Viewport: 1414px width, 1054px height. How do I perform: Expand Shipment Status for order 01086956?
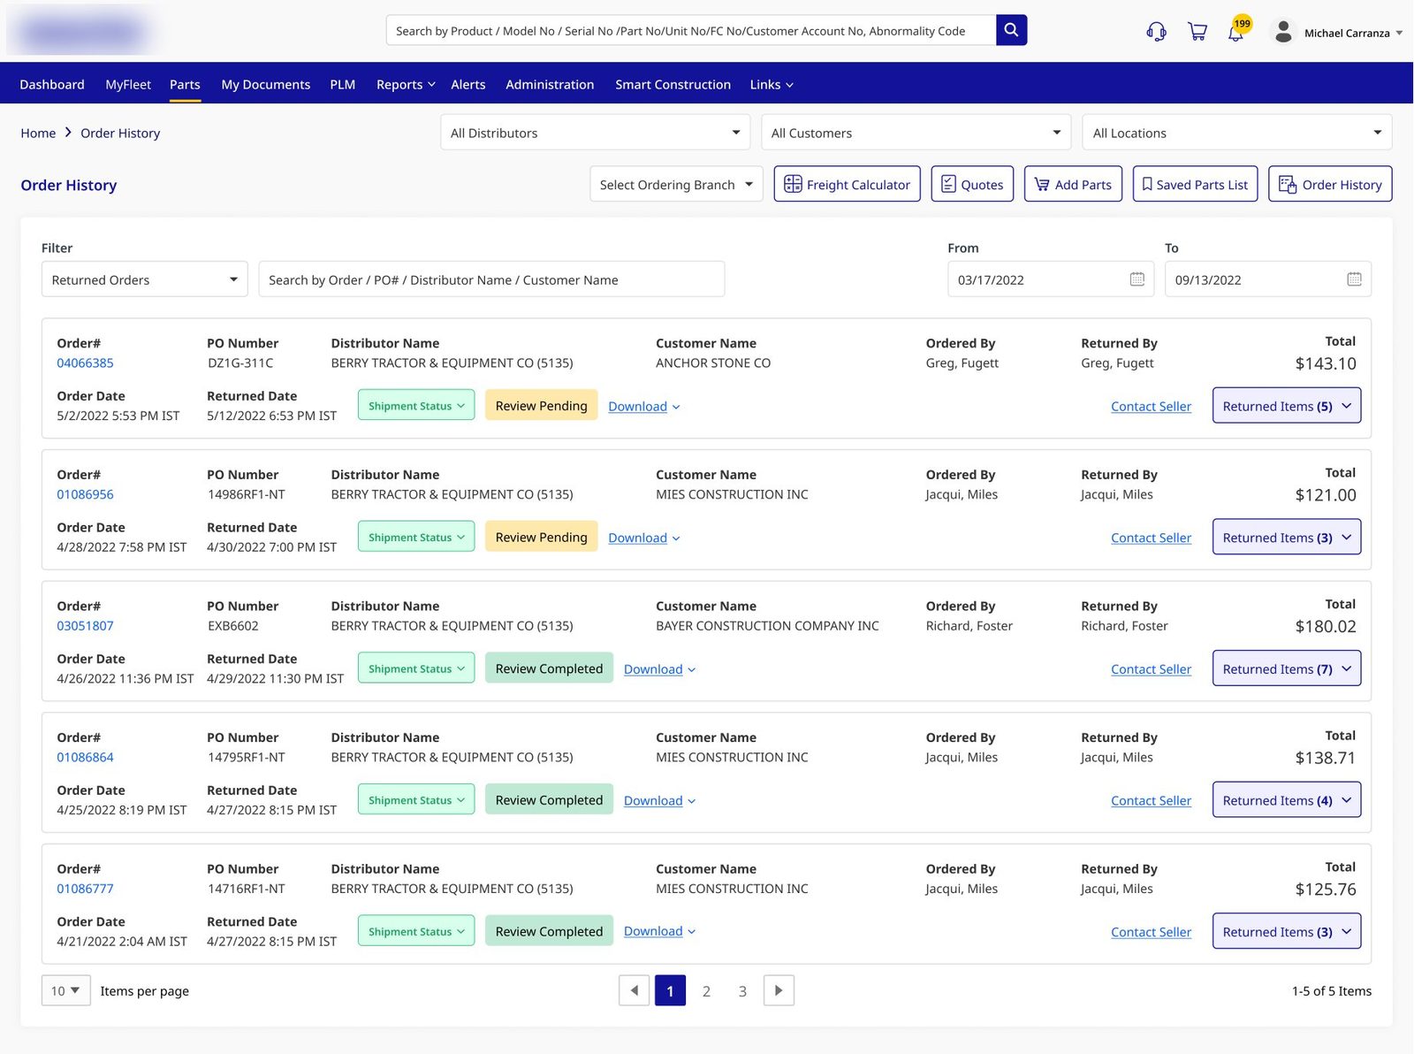point(416,537)
